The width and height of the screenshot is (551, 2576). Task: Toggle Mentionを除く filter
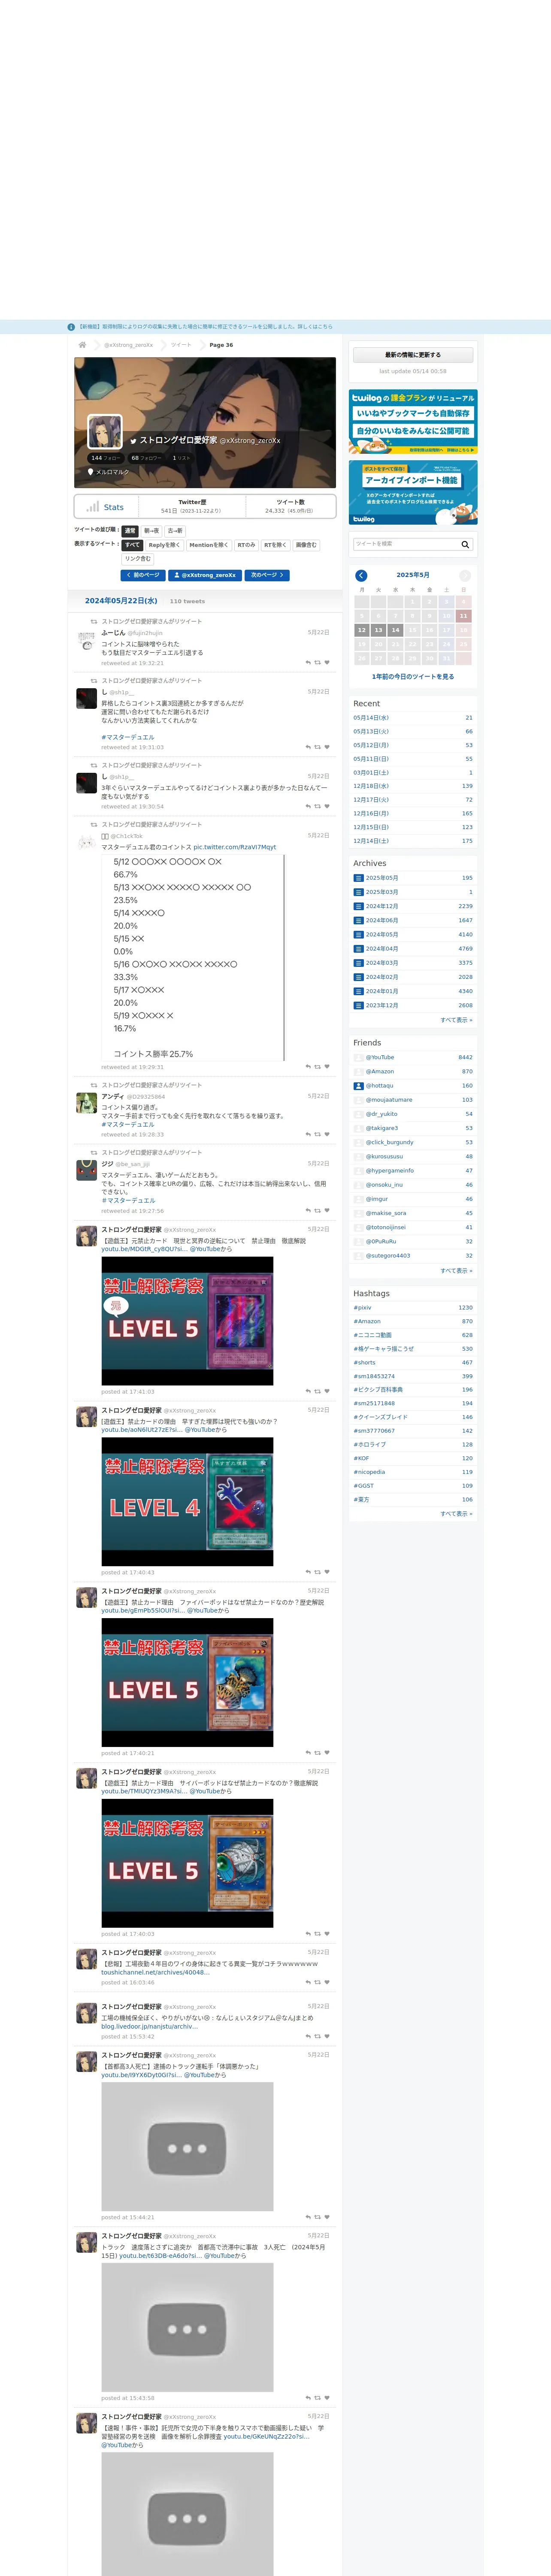click(x=208, y=545)
